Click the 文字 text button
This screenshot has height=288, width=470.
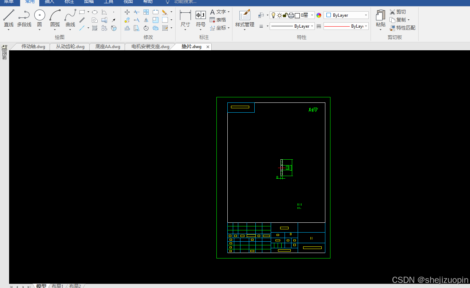pos(218,12)
